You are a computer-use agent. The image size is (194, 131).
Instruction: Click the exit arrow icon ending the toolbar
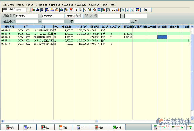[x=145, y=10]
